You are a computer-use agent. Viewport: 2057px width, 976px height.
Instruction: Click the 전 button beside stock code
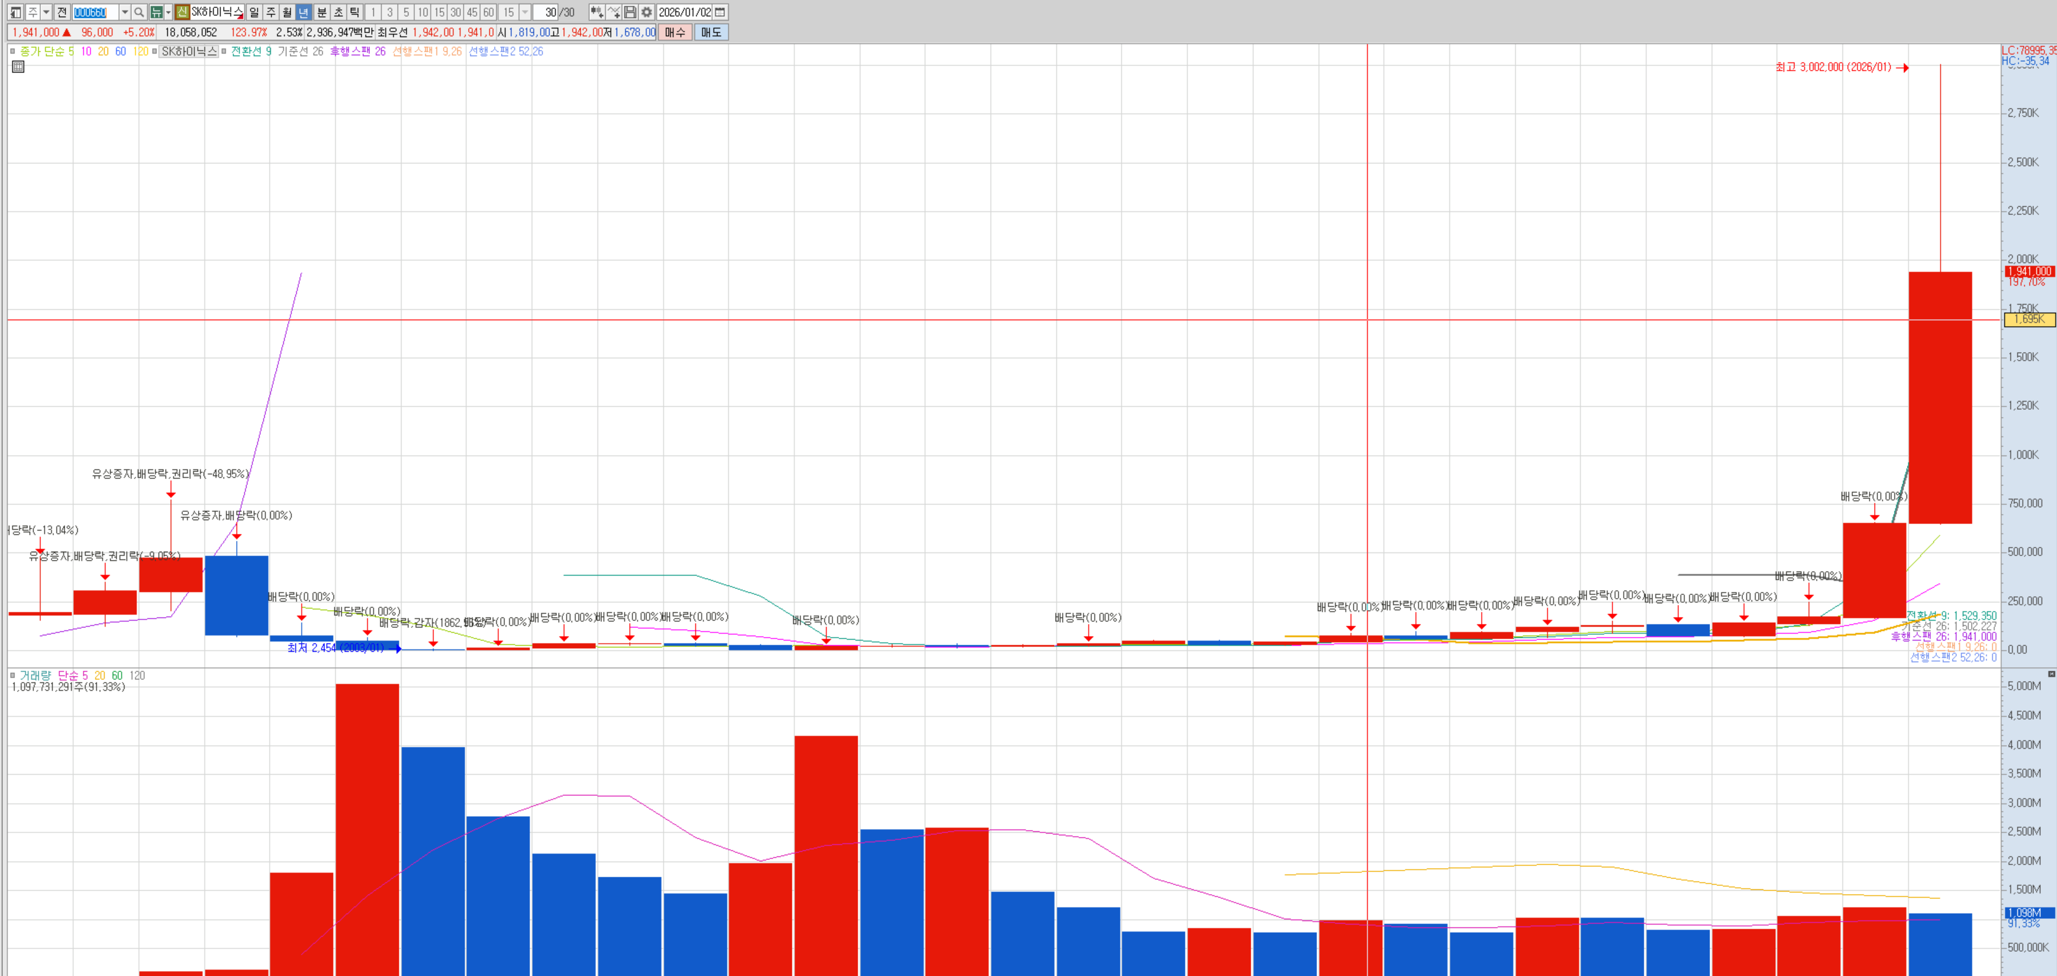click(x=62, y=12)
